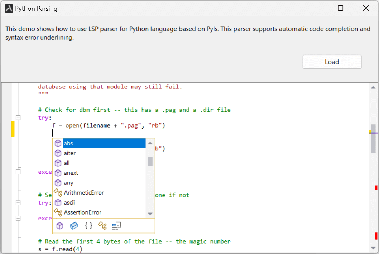Click the class filter in popup footer
The width and height of the screenshot is (379, 254).
[102, 226]
